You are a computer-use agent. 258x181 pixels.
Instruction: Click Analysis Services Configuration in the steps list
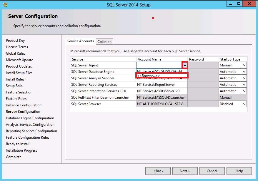30,125
